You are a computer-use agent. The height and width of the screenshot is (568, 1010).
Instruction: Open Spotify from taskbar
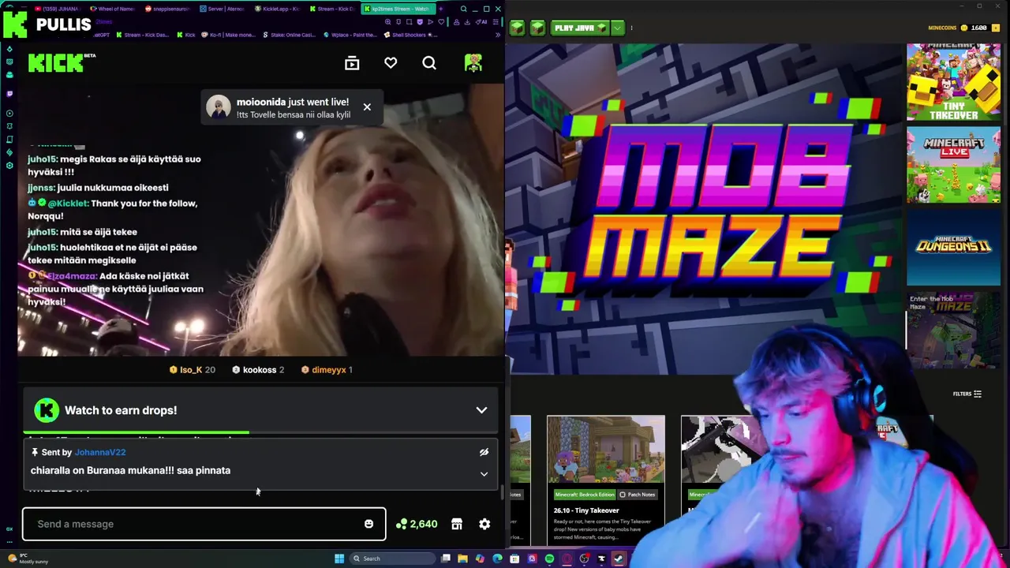click(549, 559)
